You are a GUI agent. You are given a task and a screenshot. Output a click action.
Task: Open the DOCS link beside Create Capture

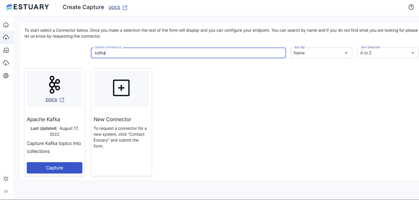114,8
